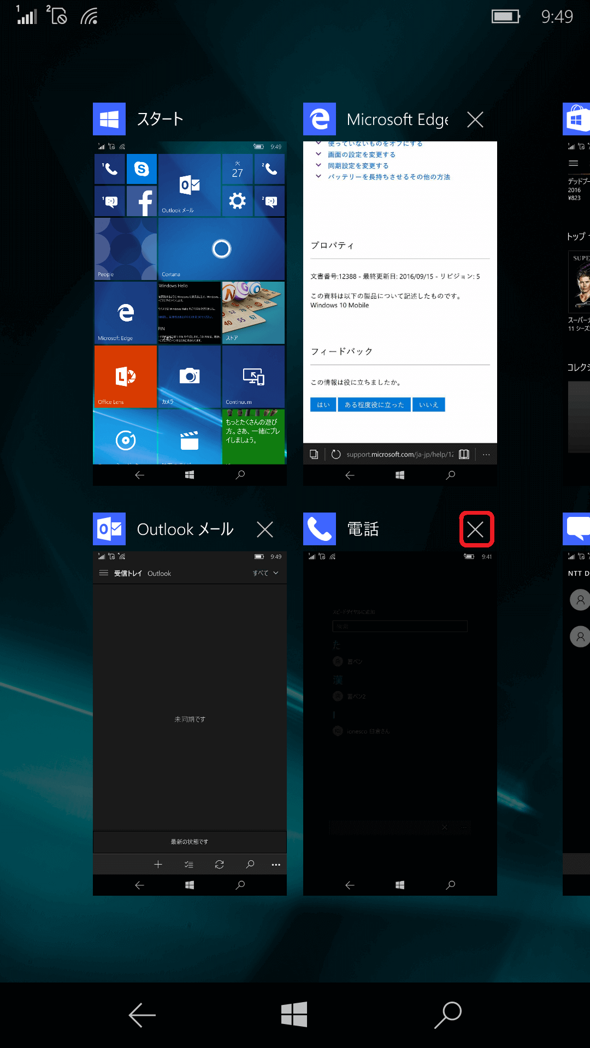Click ある程度役に立った feedback button
This screenshot has width=590, height=1048.
(374, 404)
